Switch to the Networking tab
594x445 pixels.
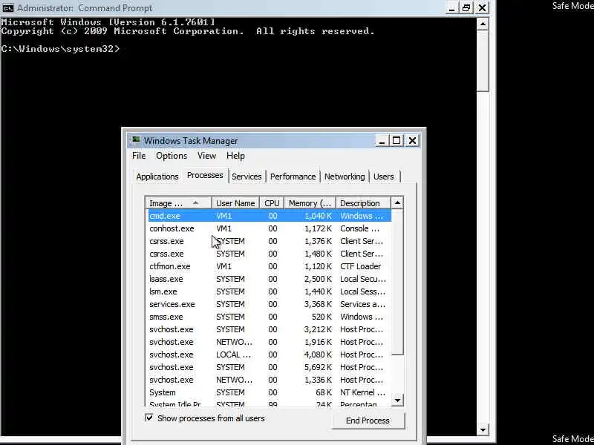345,177
